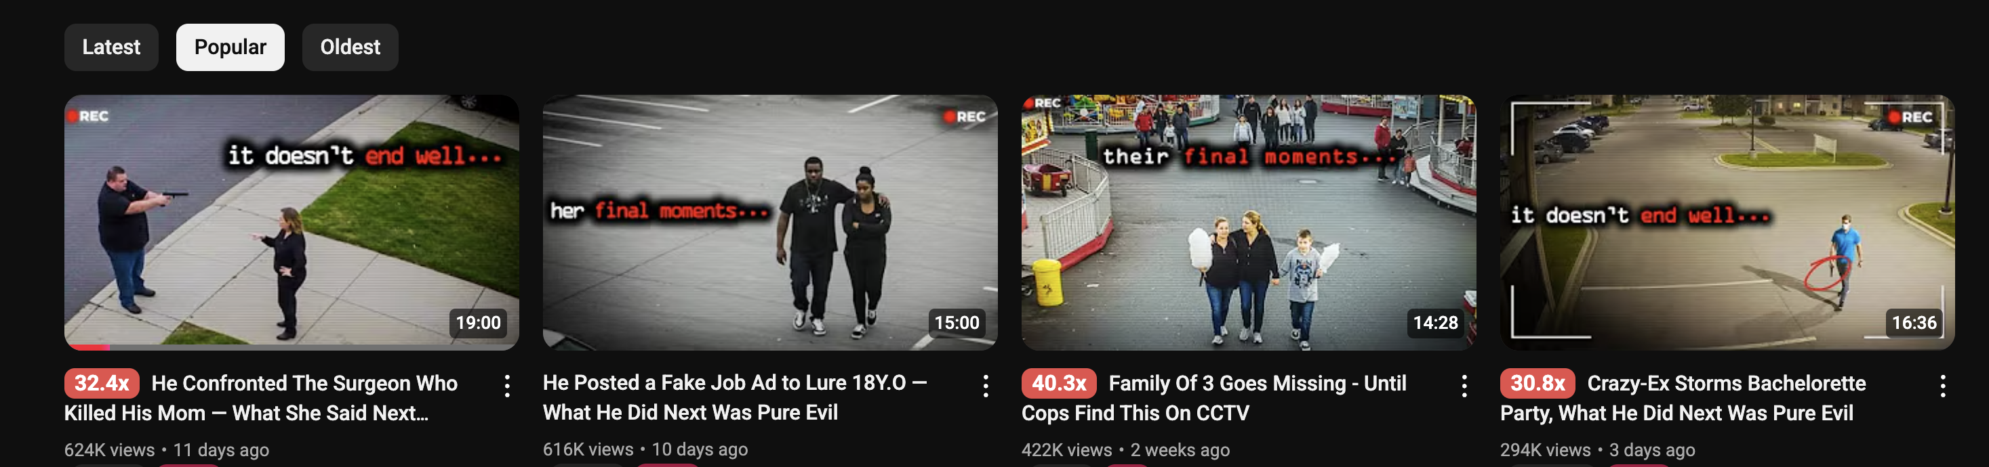
Task: Open more options for the Crazy-Ex Bachelorette video
Action: point(1943,386)
